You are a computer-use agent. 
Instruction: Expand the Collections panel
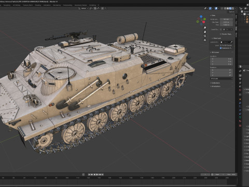[x=215, y=83]
